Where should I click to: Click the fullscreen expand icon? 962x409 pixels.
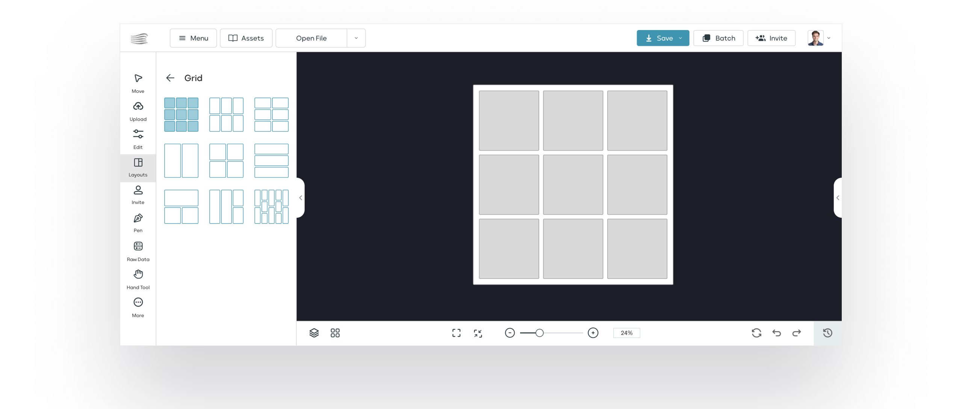click(x=456, y=333)
